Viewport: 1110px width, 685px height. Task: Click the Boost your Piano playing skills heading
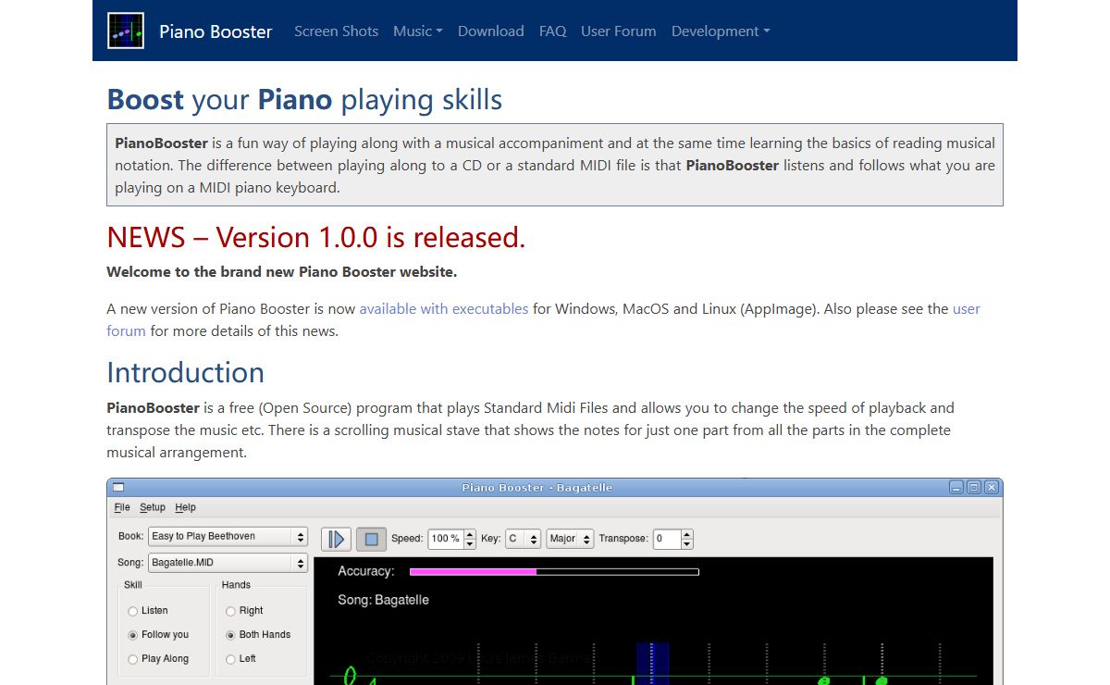tap(304, 100)
